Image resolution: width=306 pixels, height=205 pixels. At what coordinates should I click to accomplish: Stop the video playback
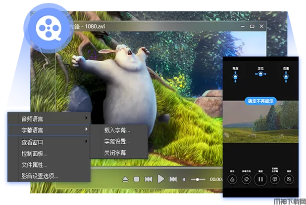click(137, 179)
